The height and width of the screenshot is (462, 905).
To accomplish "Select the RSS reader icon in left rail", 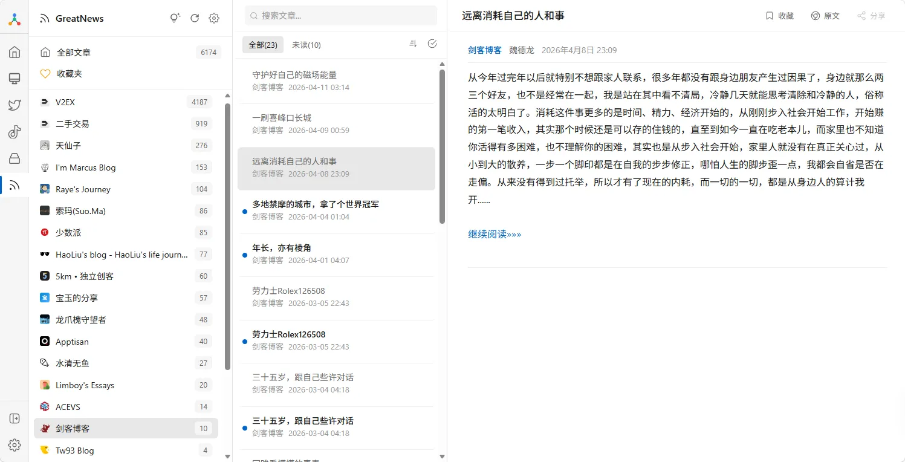I will [15, 184].
